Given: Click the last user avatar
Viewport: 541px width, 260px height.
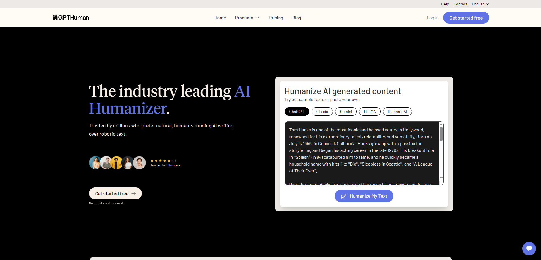Looking at the screenshot, I should click(x=139, y=163).
